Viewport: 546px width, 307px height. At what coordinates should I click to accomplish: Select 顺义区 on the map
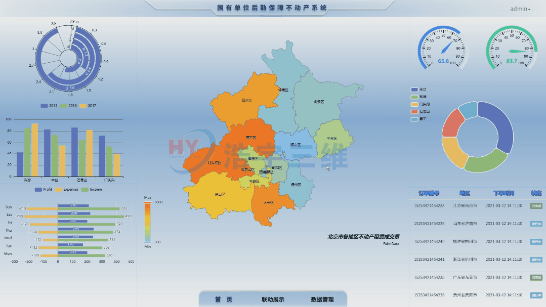click(x=296, y=145)
